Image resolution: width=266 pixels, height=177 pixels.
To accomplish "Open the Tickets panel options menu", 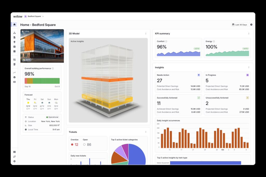I will [146, 132].
